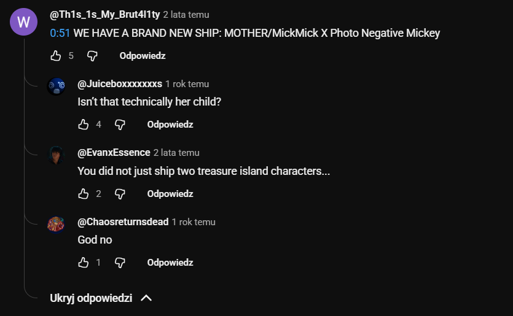Screen dimensions: 513x316
Task: Dislike the "God no" reply
Action: 120,263
